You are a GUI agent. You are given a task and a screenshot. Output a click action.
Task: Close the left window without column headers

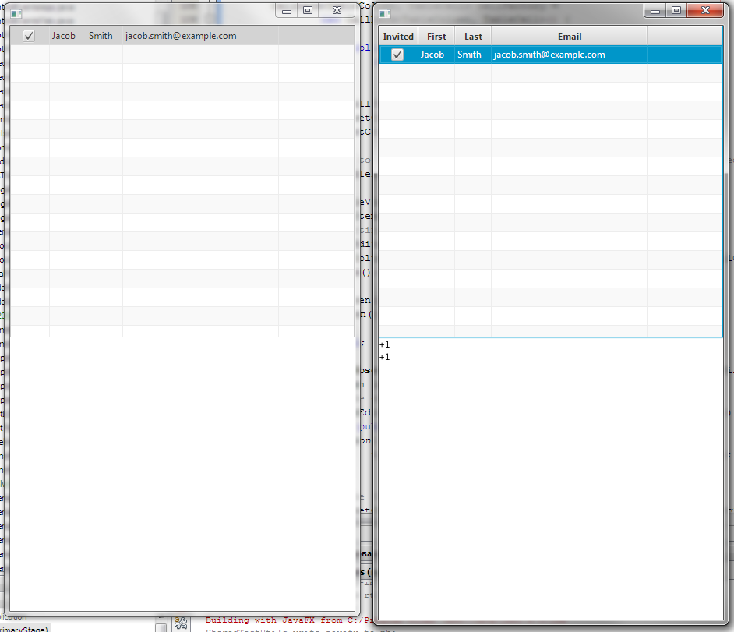[337, 11]
